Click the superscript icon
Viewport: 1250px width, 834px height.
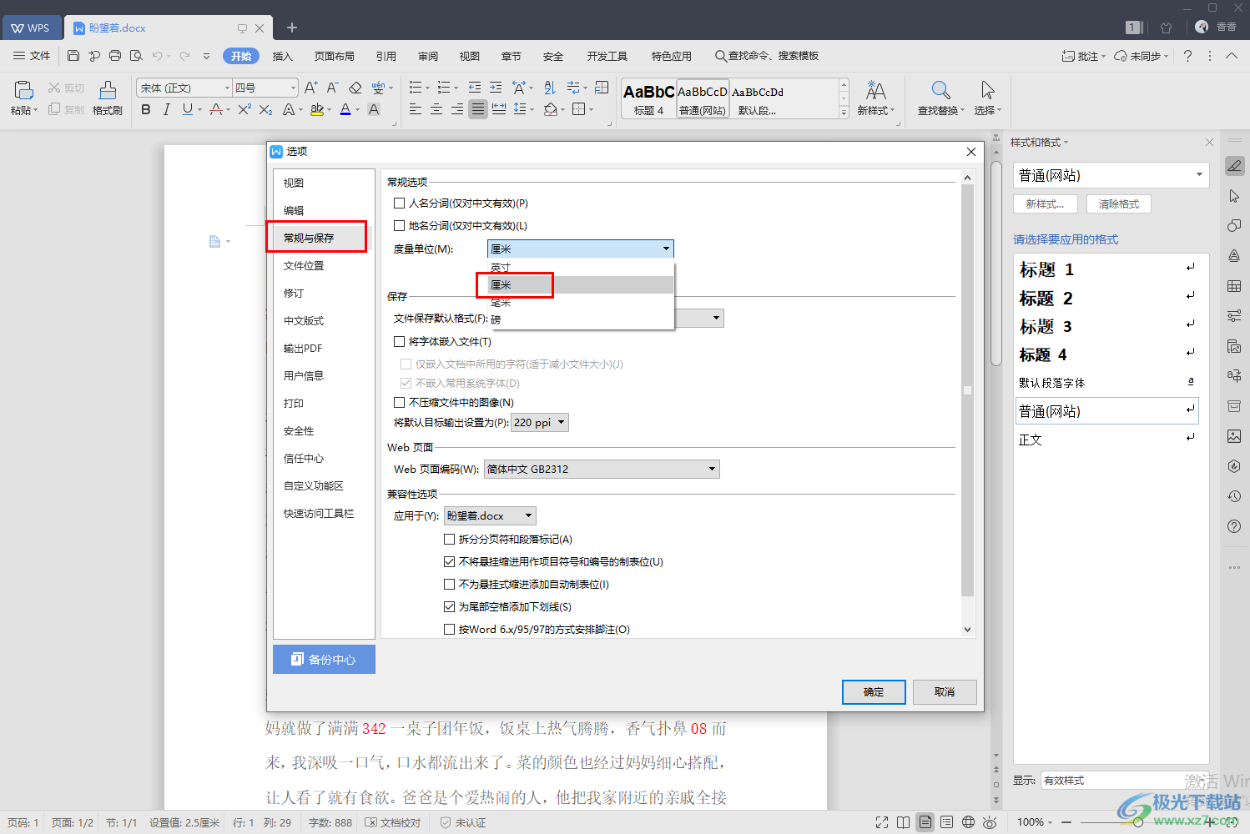(x=244, y=109)
